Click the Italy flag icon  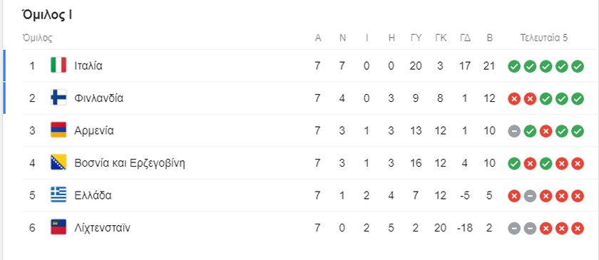click(58, 66)
